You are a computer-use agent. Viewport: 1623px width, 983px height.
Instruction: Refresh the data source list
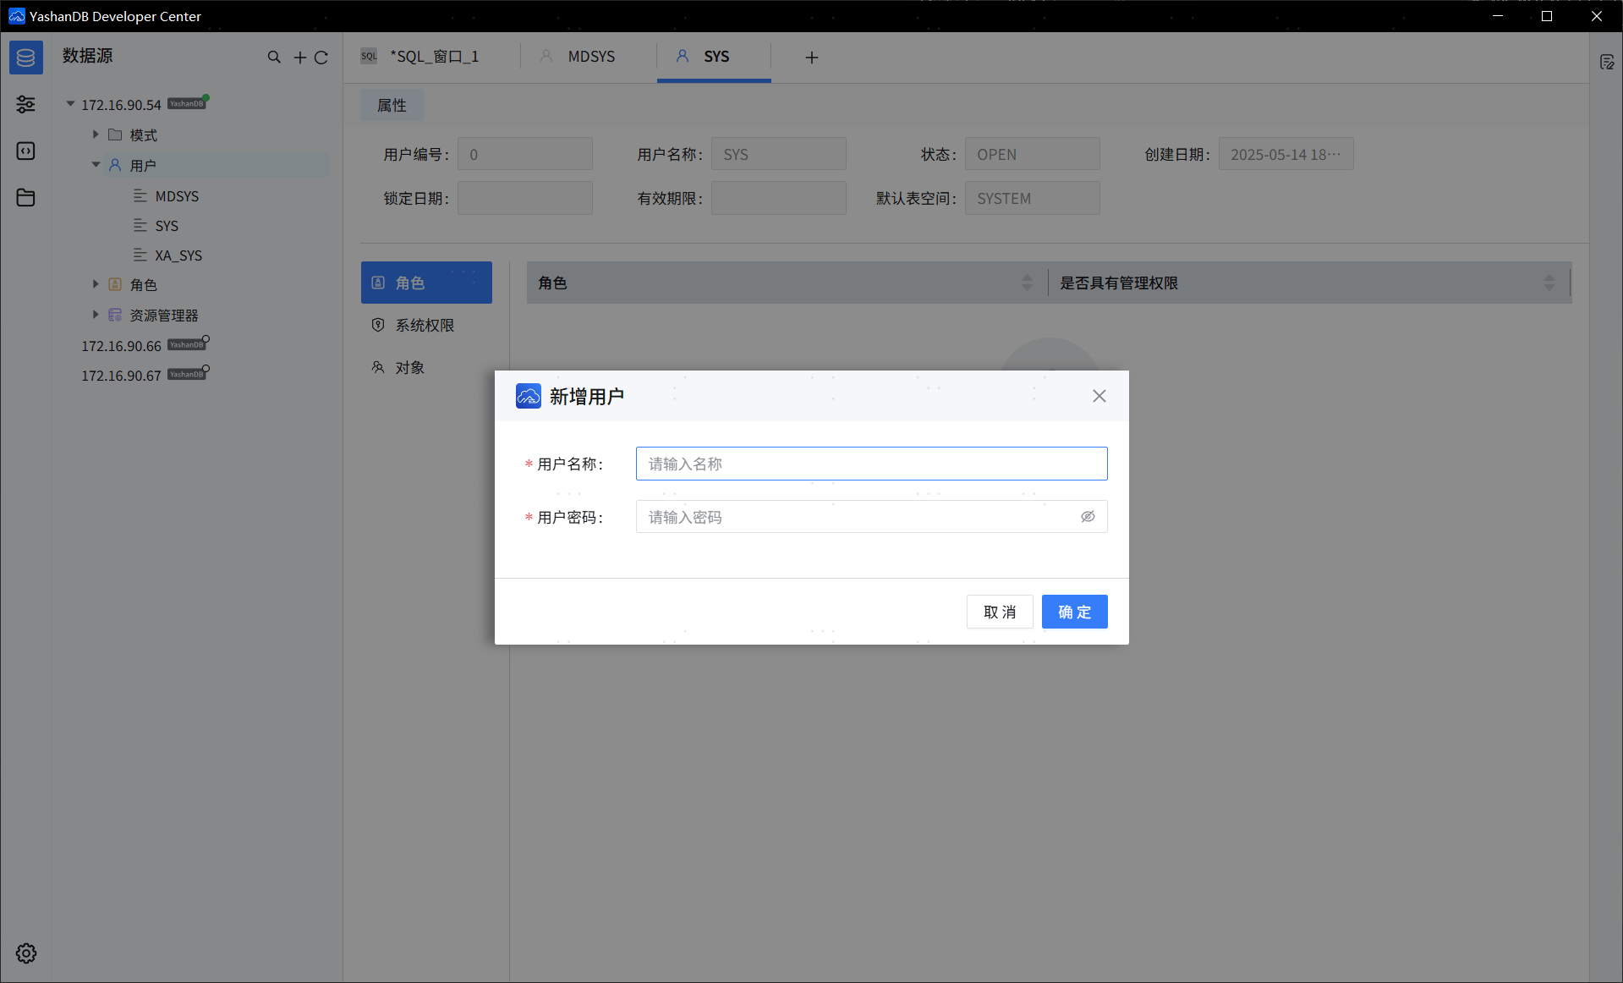click(321, 58)
